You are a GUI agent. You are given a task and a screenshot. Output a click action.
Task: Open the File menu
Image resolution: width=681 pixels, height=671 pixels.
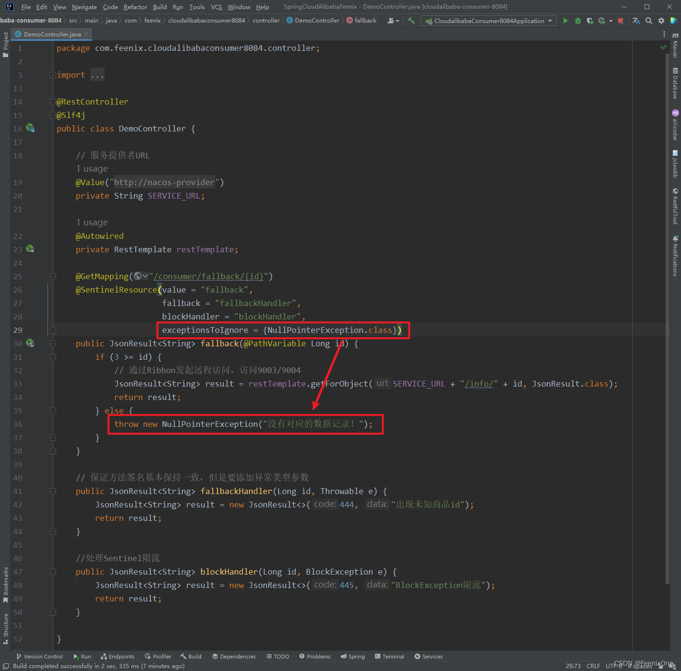point(26,7)
